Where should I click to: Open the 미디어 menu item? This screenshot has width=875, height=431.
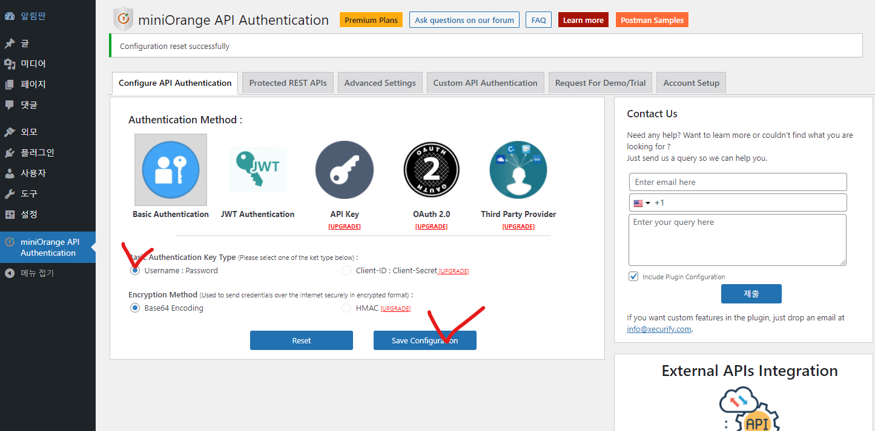coord(48,64)
